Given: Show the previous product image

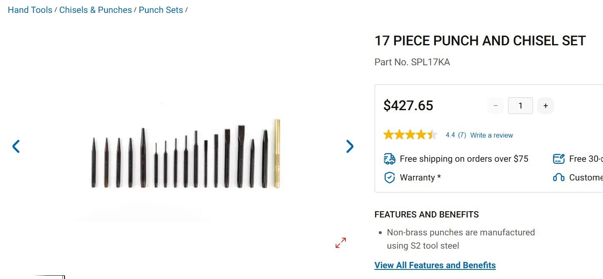Looking at the screenshot, I should [16, 146].
